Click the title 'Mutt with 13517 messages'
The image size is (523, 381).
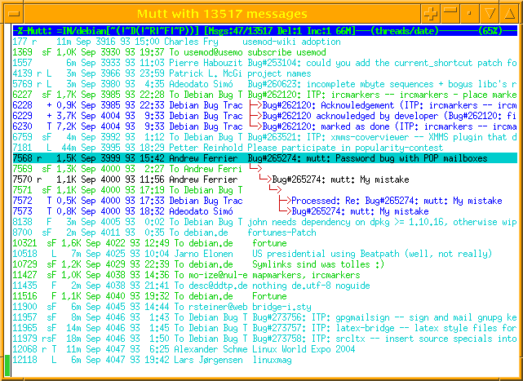click(222, 14)
